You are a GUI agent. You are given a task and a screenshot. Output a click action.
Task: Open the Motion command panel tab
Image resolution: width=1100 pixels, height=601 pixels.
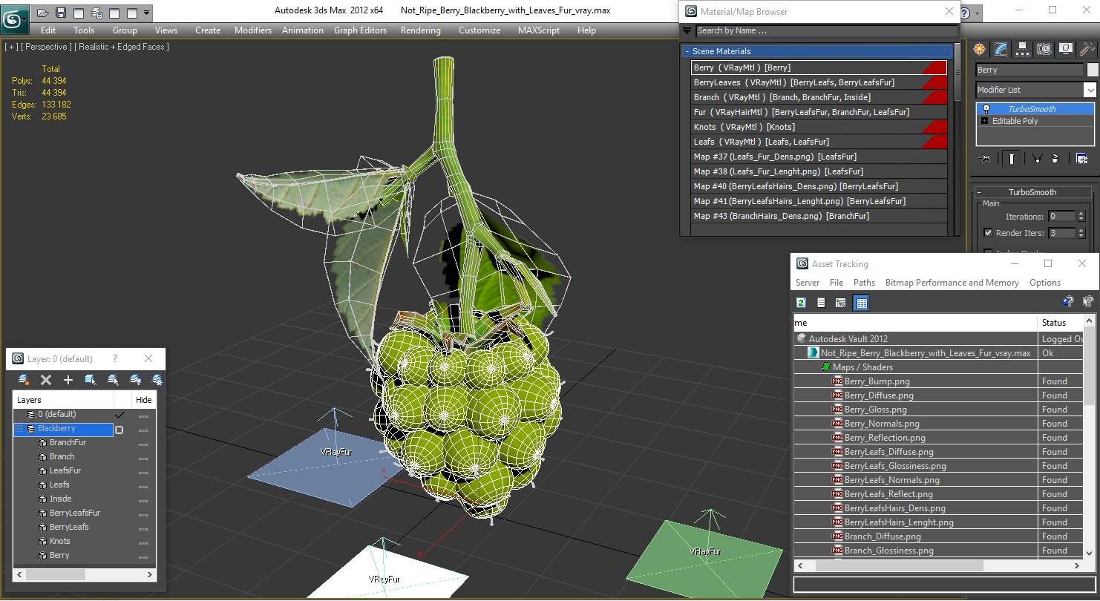1044,49
